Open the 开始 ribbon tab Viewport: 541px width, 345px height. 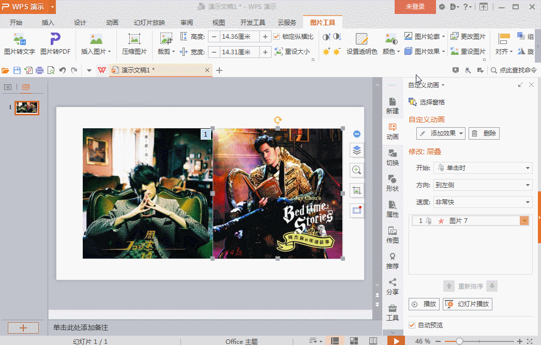pos(16,22)
